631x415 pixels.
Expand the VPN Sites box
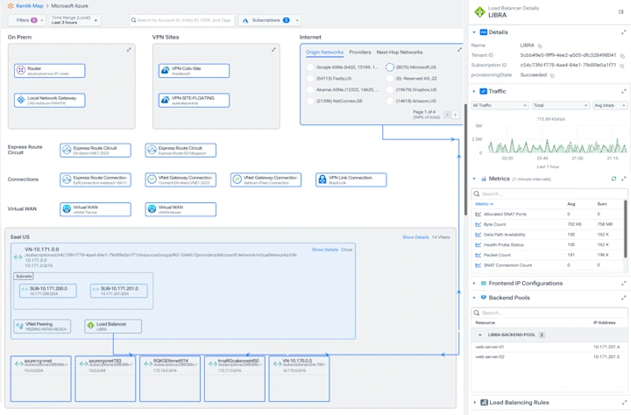click(273, 49)
